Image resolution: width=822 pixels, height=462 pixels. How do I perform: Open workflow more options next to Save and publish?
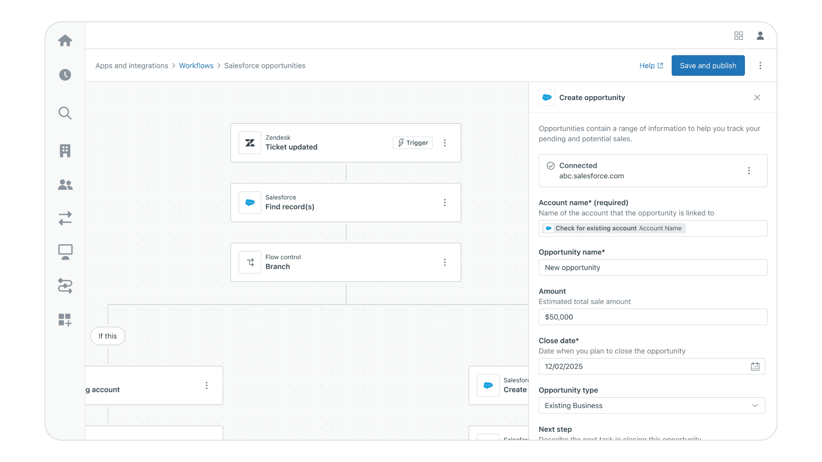pos(760,65)
